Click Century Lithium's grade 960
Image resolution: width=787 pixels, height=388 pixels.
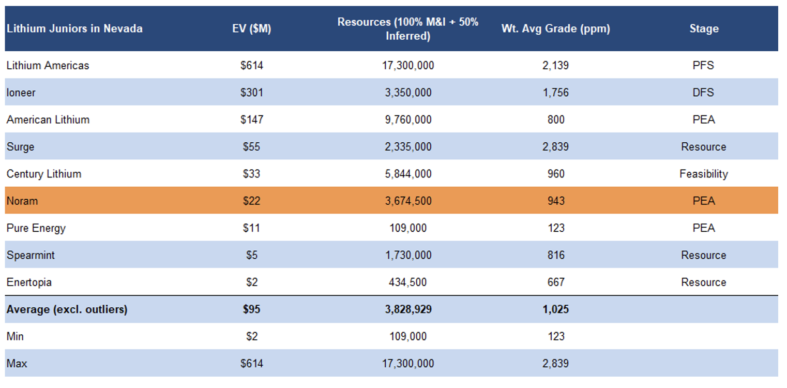(x=556, y=174)
